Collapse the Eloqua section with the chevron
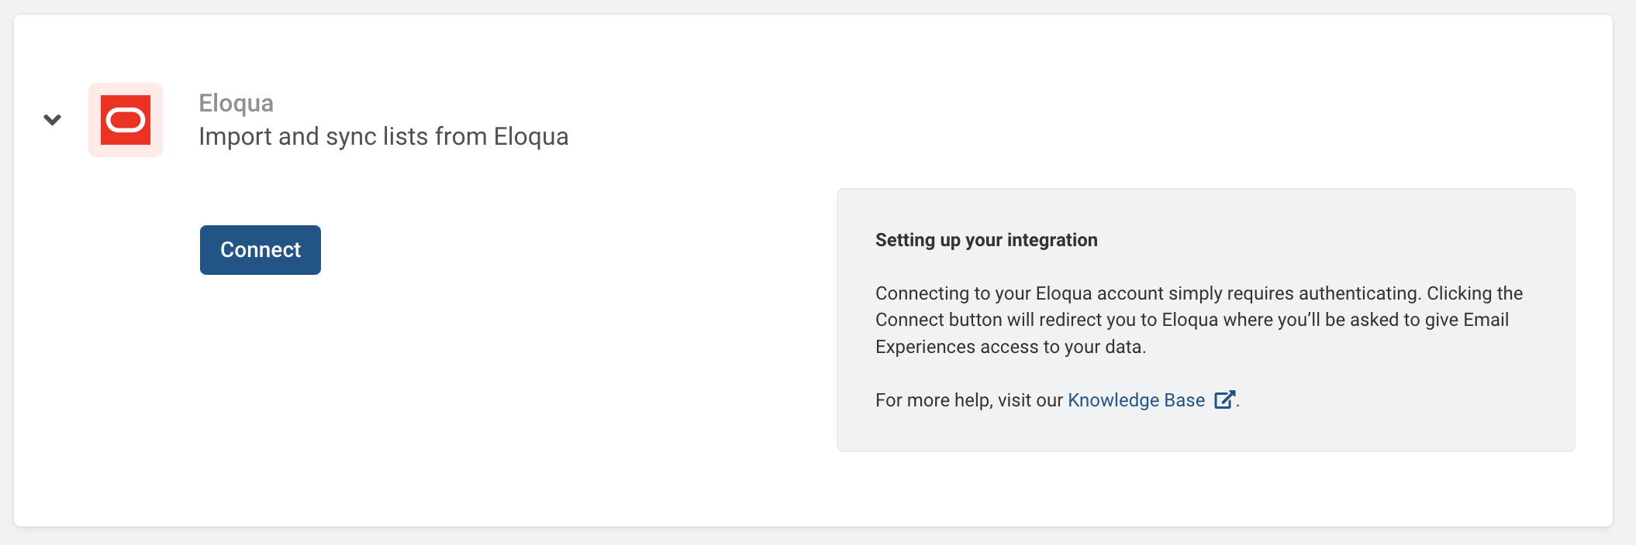The height and width of the screenshot is (545, 1636). pyautogui.click(x=52, y=120)
